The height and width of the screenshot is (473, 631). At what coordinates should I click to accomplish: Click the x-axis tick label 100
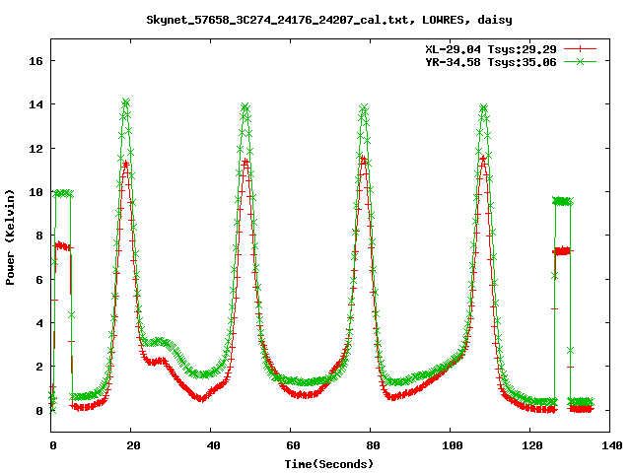click(x=452, y=445)
